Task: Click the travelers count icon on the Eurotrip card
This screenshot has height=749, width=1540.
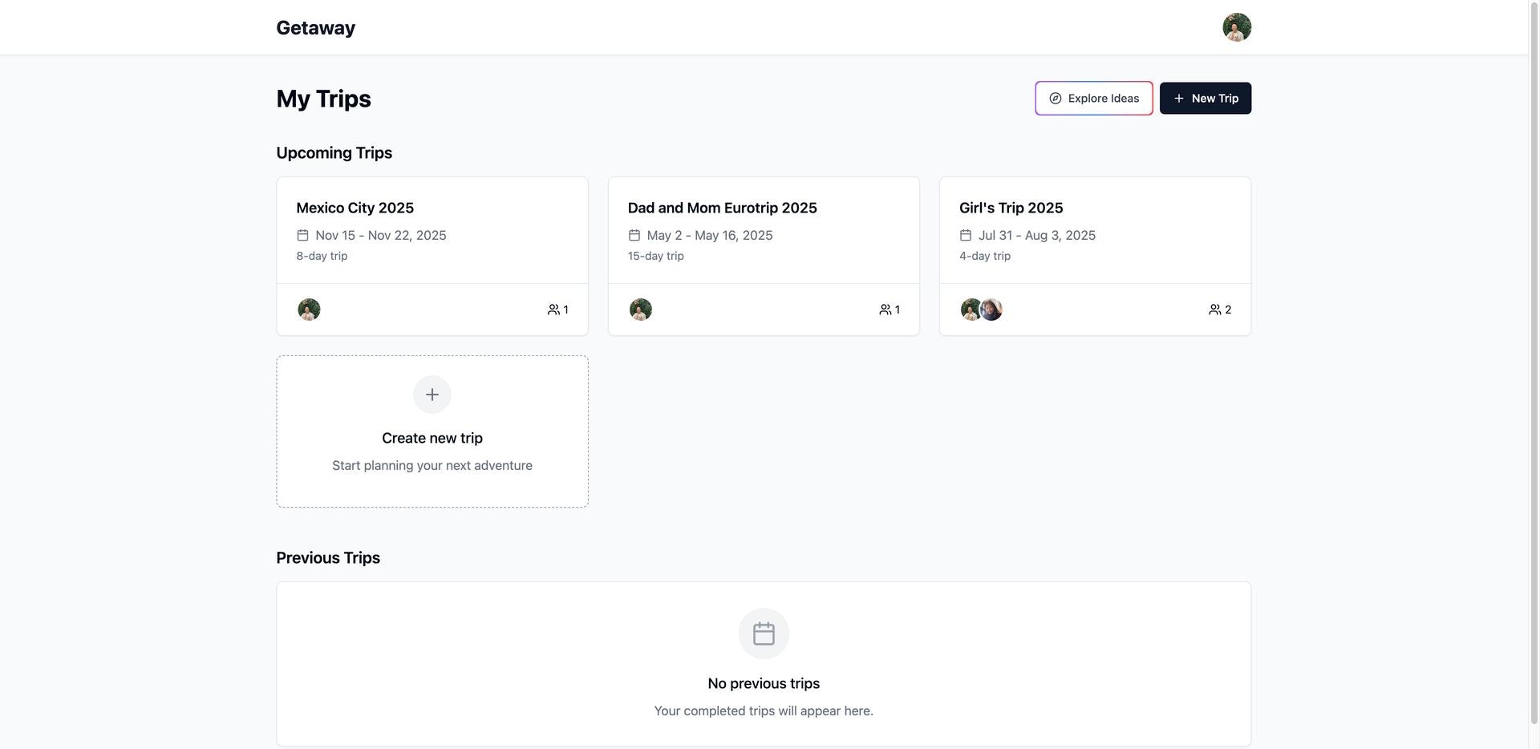Action: point(885,310)
